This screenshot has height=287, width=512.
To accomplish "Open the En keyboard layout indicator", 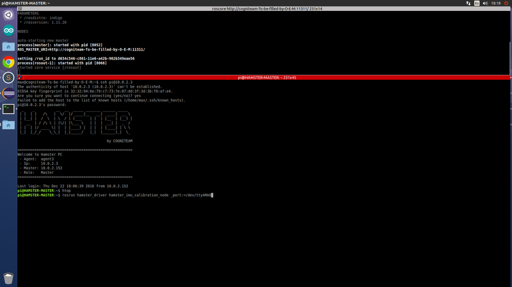I will pyautogui.click(x=477, y=3).
